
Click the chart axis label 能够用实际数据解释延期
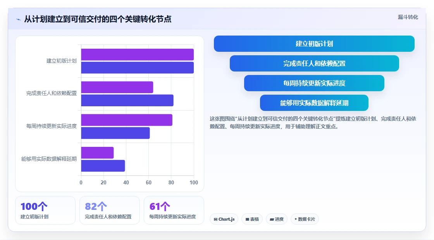coord(49,159)
